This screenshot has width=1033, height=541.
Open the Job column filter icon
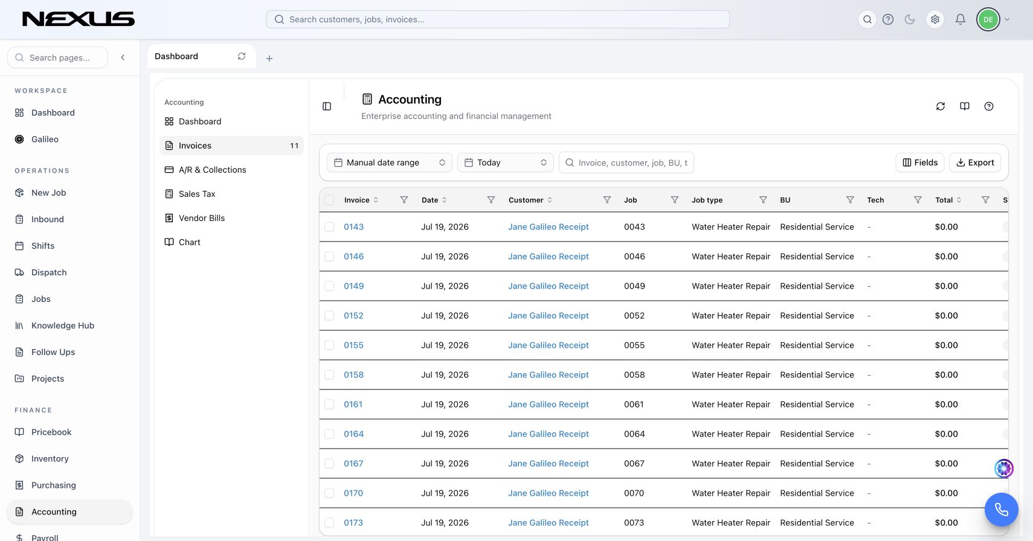675,200
